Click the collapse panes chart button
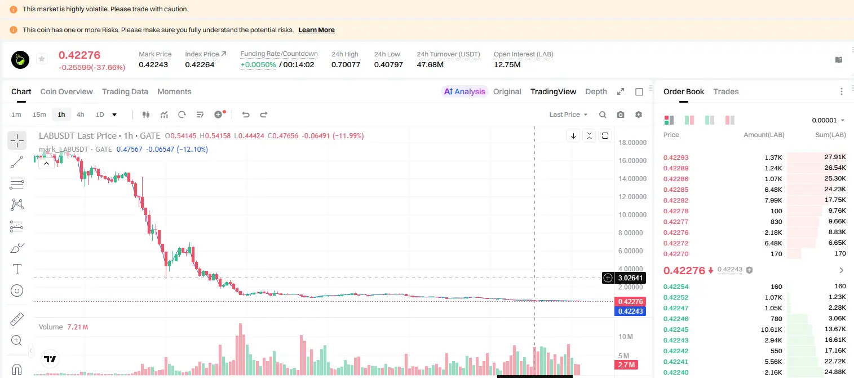The height and width of the screenshot is (378, 854). pos(589,135)
